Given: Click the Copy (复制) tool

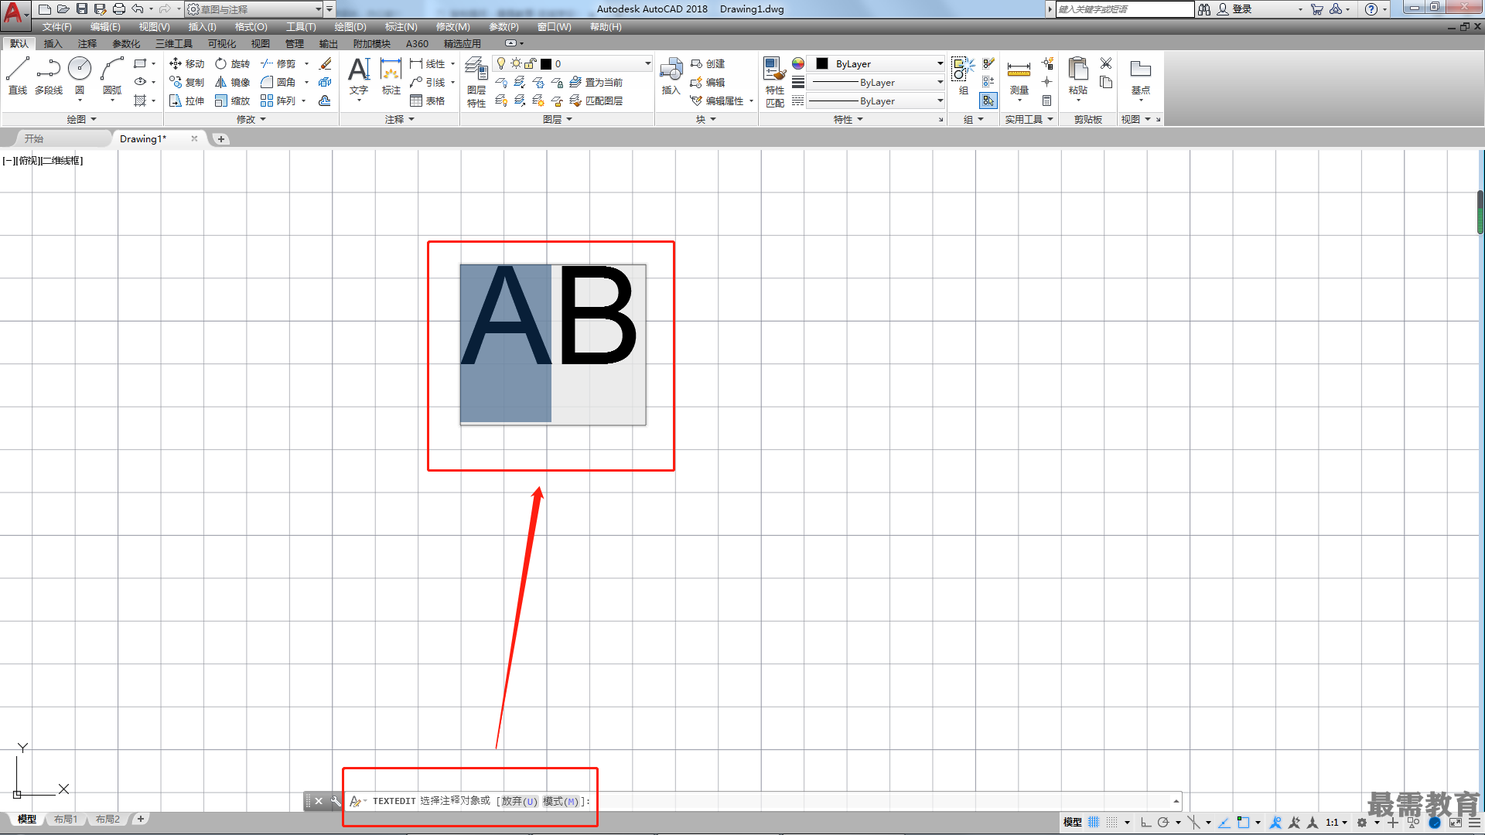Looking at the screenshot, I should point(186,82).
